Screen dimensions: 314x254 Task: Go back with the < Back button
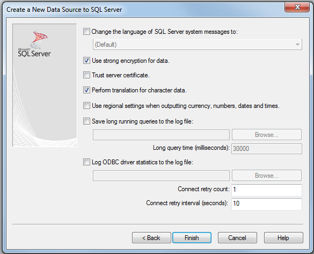tap(151, 238)
